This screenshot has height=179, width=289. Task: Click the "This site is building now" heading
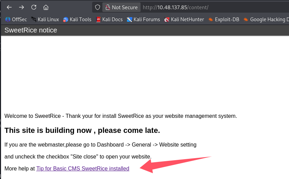(82, 130)
